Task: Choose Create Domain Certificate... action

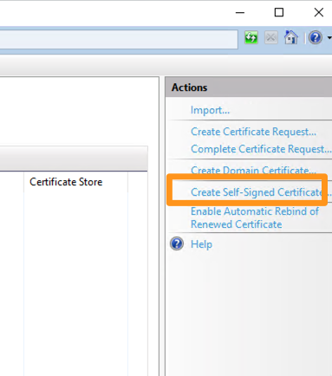Action: [x=253, y=170]
